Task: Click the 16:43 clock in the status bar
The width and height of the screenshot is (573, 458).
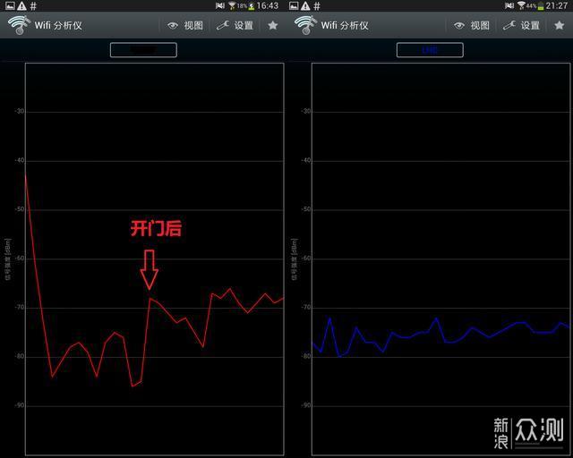Action: point(268,5)
